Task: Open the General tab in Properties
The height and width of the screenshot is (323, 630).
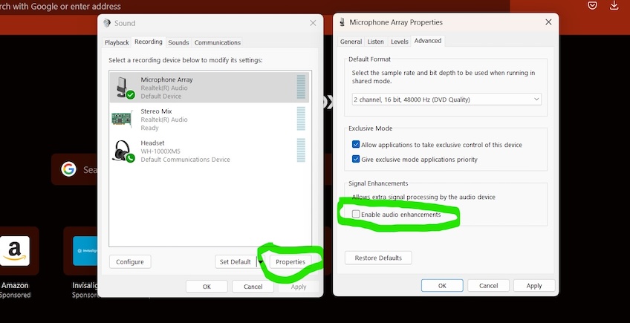Action: 351,42
